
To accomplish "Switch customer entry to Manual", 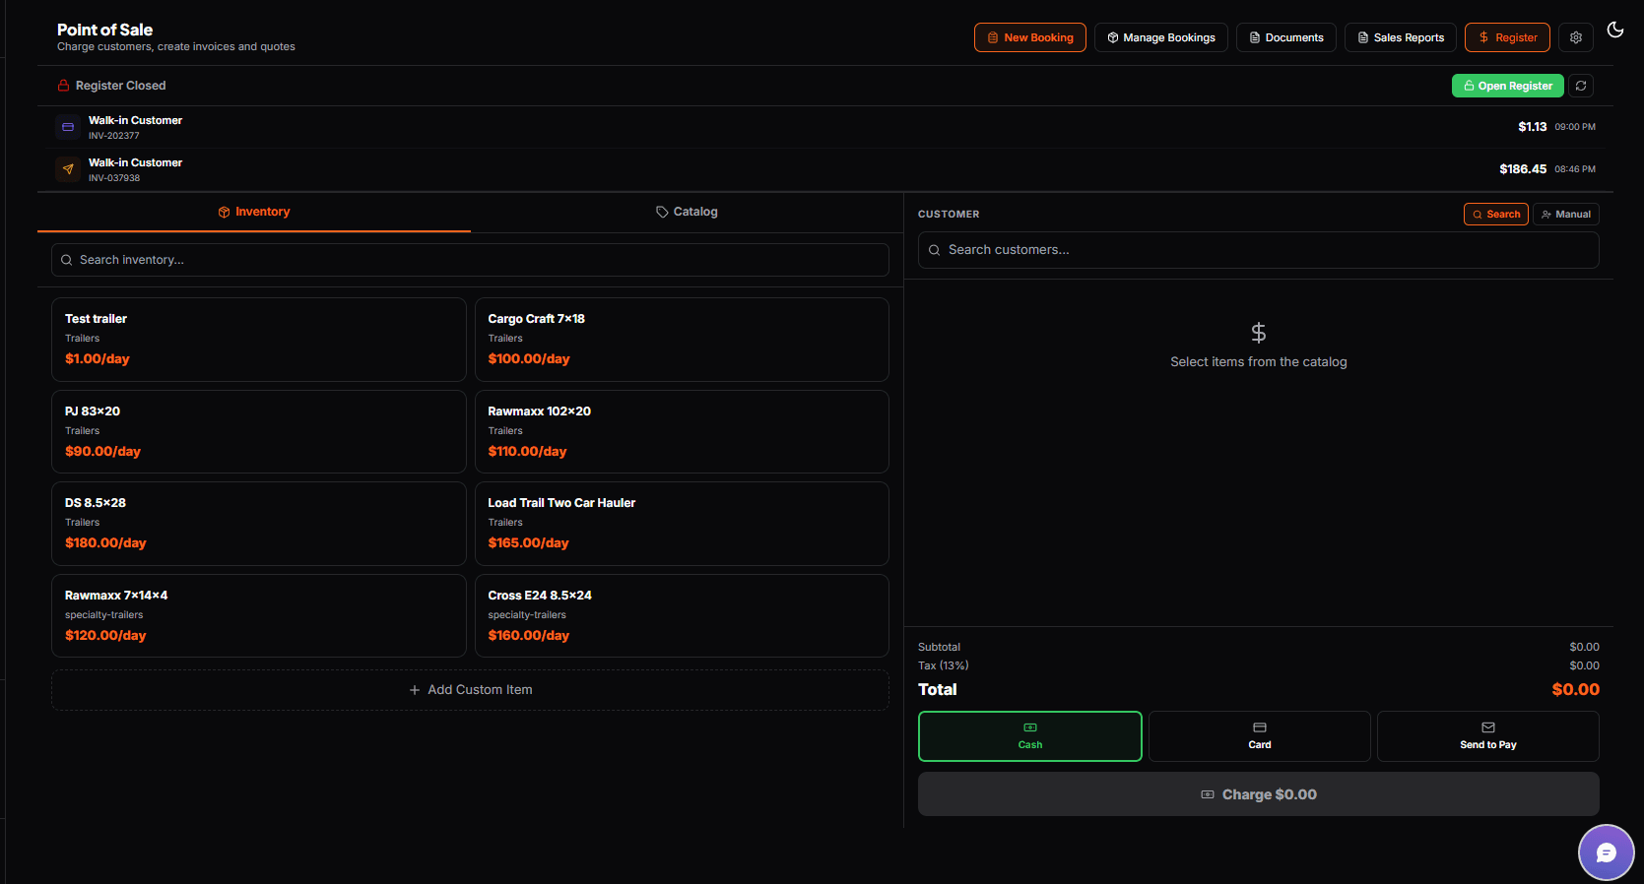I will pyautogui.click(x=1565, y=215).
